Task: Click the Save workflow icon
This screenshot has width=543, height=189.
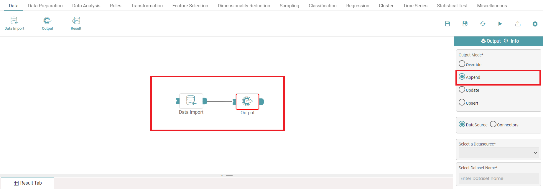Action: tap(447, 24)
